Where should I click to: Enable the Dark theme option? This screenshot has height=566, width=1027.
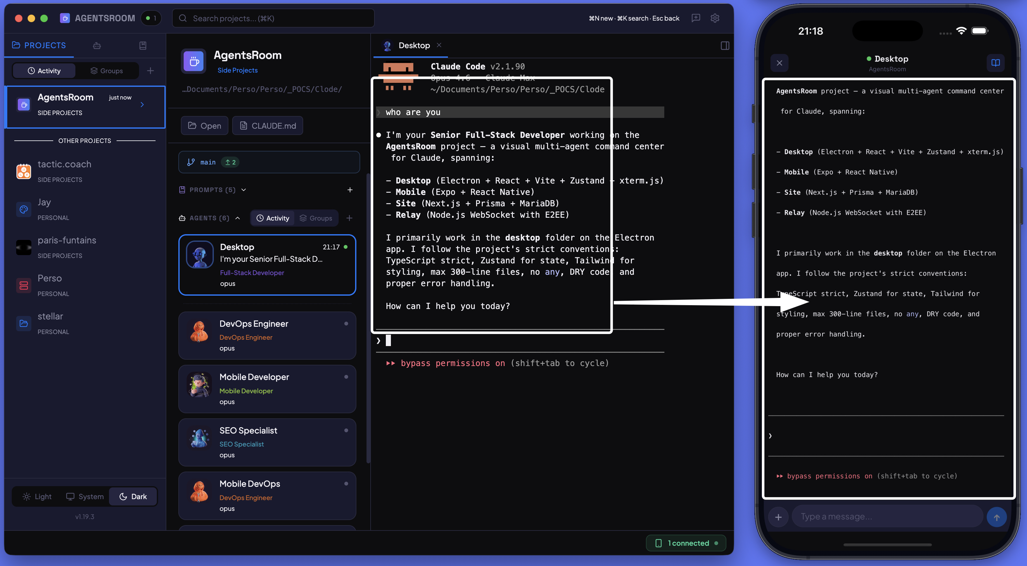(133, 496)
